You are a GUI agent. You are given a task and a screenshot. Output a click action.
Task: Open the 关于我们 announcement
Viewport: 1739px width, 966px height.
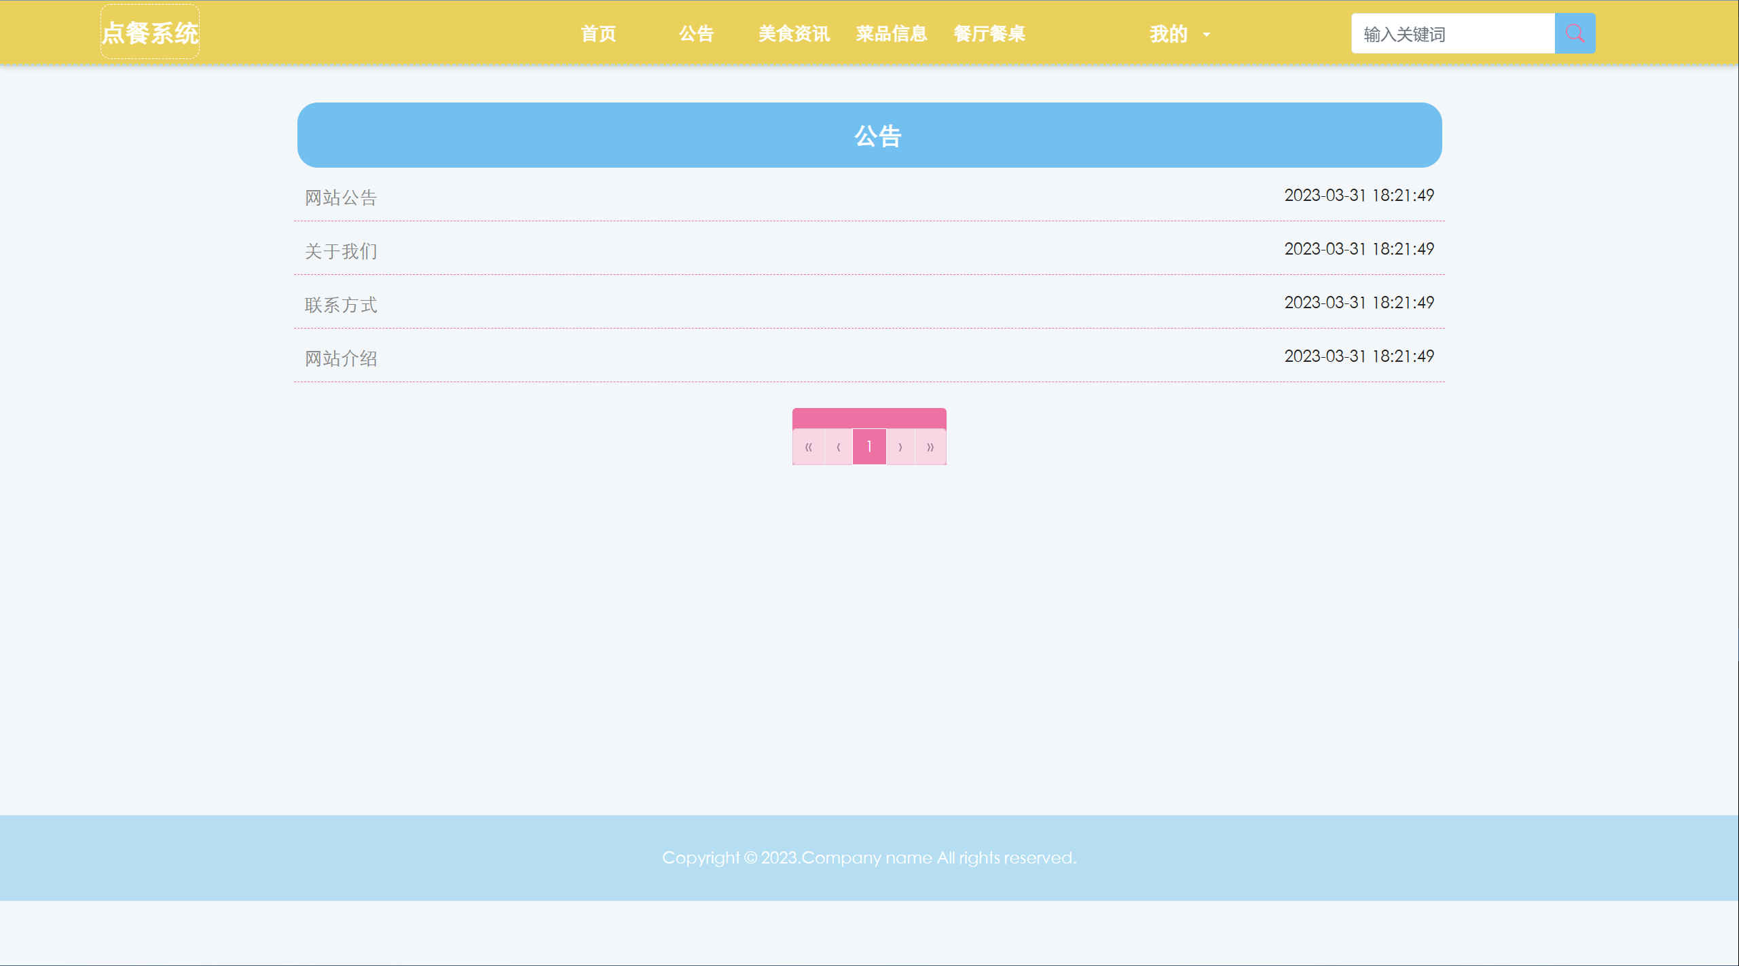[341, 250]
